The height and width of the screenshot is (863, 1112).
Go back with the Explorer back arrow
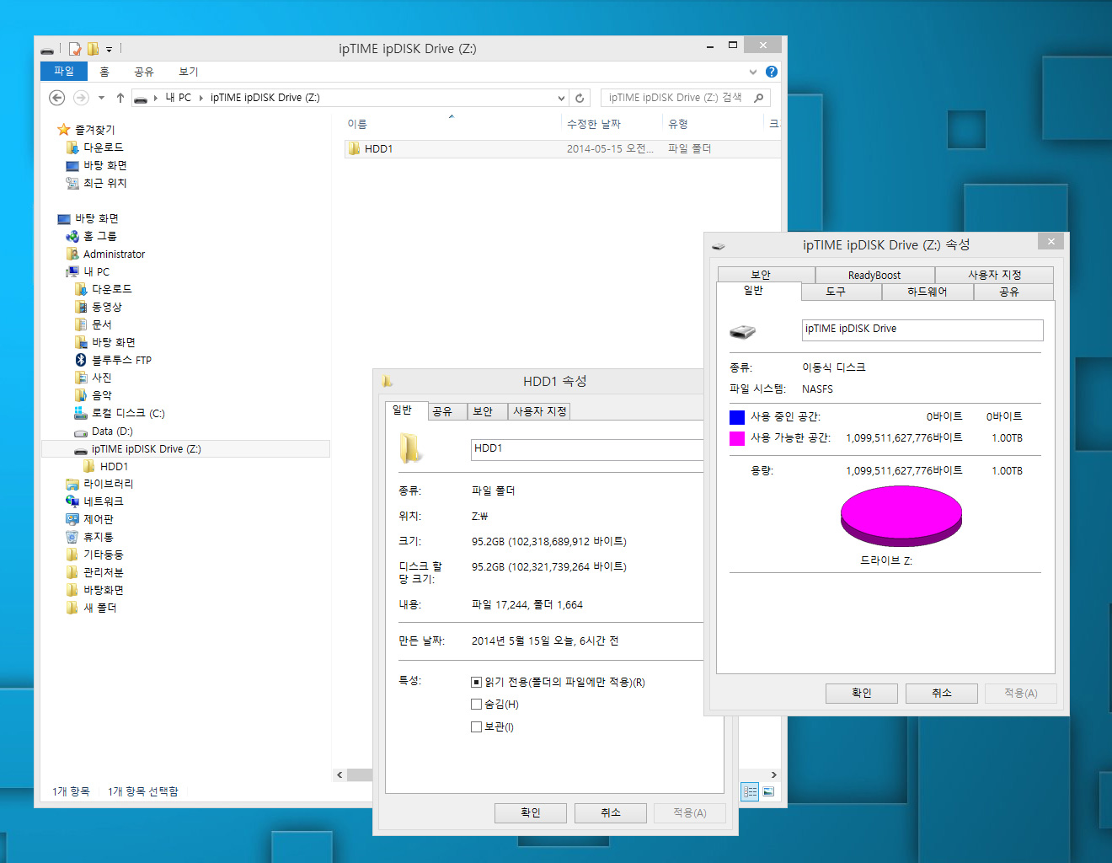57,98
